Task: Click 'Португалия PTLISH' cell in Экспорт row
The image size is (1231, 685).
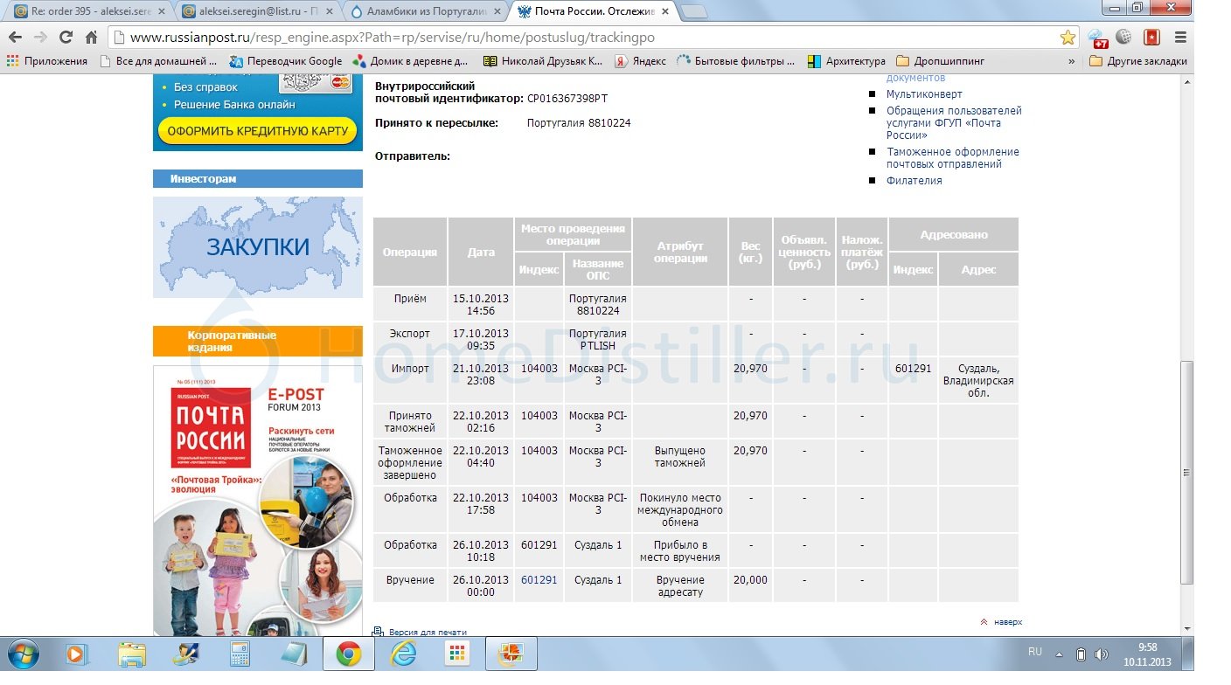Action: pos(598,340)
